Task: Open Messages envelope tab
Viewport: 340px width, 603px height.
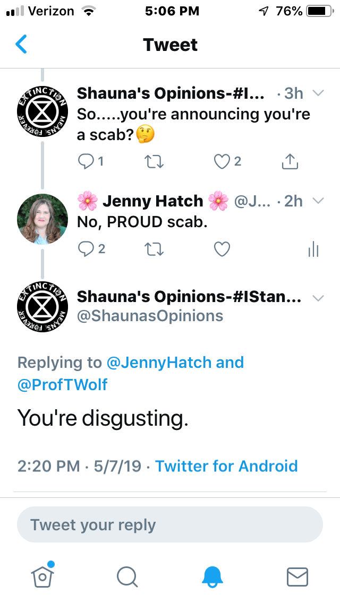Action: (297, 576)
